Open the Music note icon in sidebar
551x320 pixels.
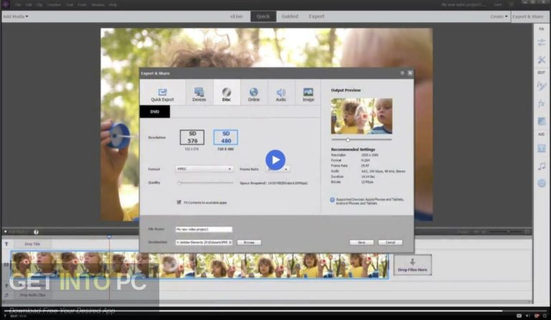(x=542, y=166)
